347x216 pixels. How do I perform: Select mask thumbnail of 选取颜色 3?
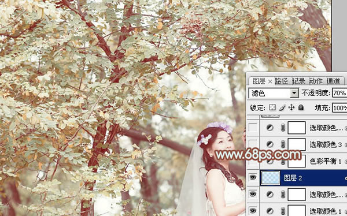pos(297,144)
